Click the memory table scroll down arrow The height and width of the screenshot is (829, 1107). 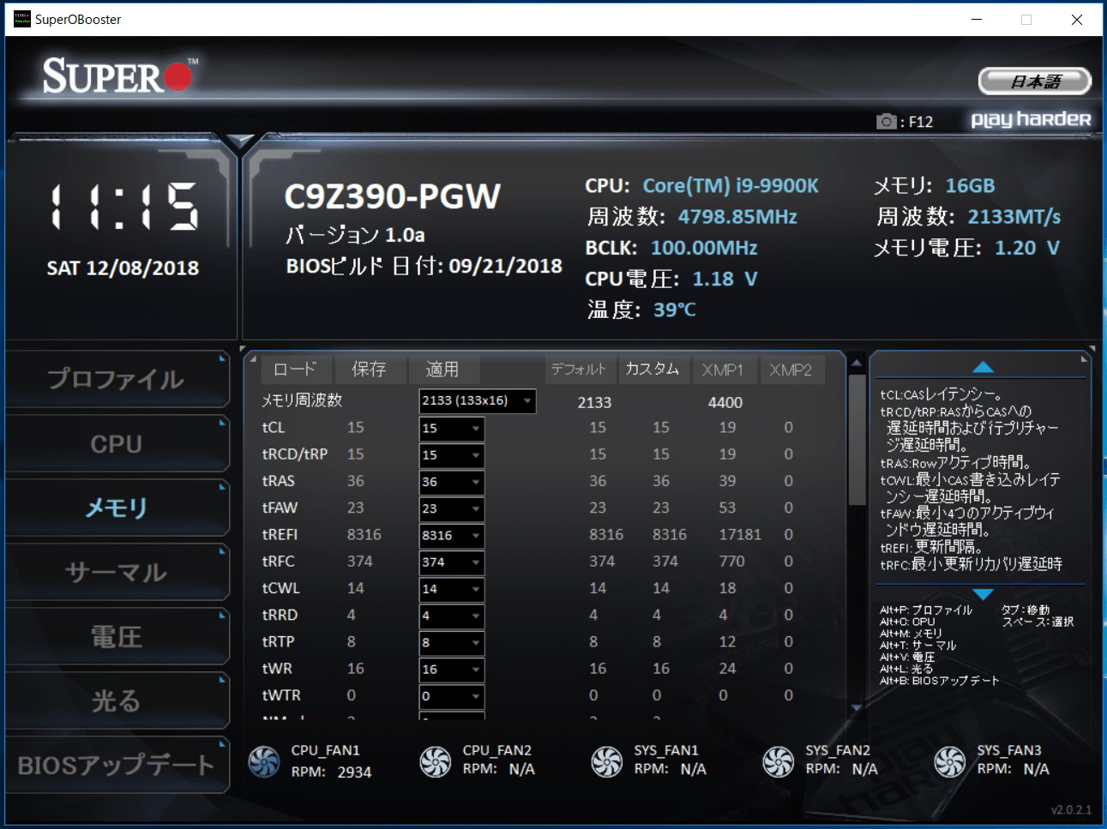tap(857, 708)
